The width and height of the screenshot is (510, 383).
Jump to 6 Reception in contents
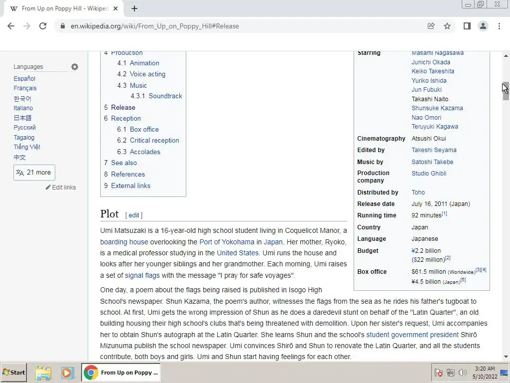(x=123, y=119)
